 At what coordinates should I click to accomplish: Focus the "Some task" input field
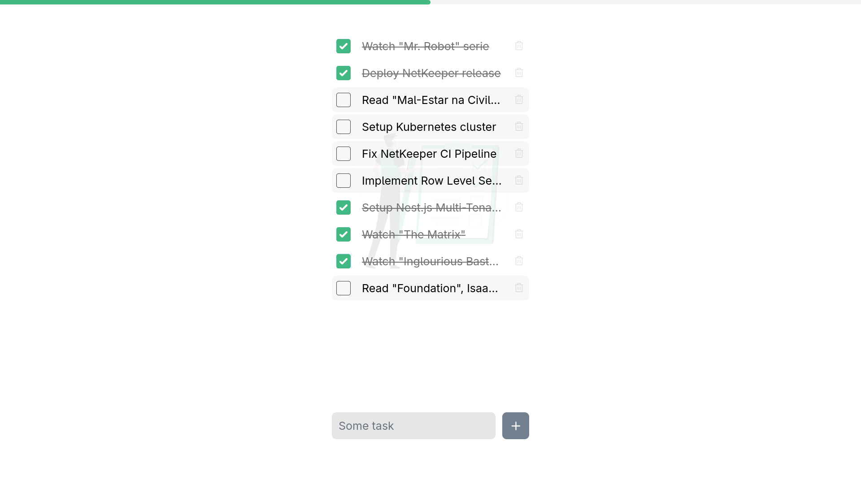(413, 426)
